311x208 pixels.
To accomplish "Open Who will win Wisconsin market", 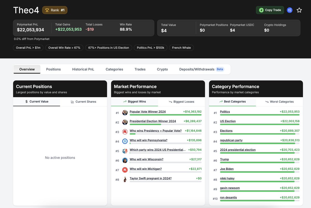I will pyautogui.click(x=146, y=159).
